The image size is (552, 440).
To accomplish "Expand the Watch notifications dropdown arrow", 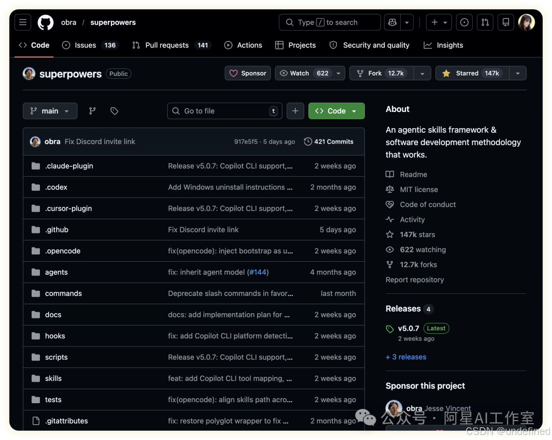I will (339, 73).
